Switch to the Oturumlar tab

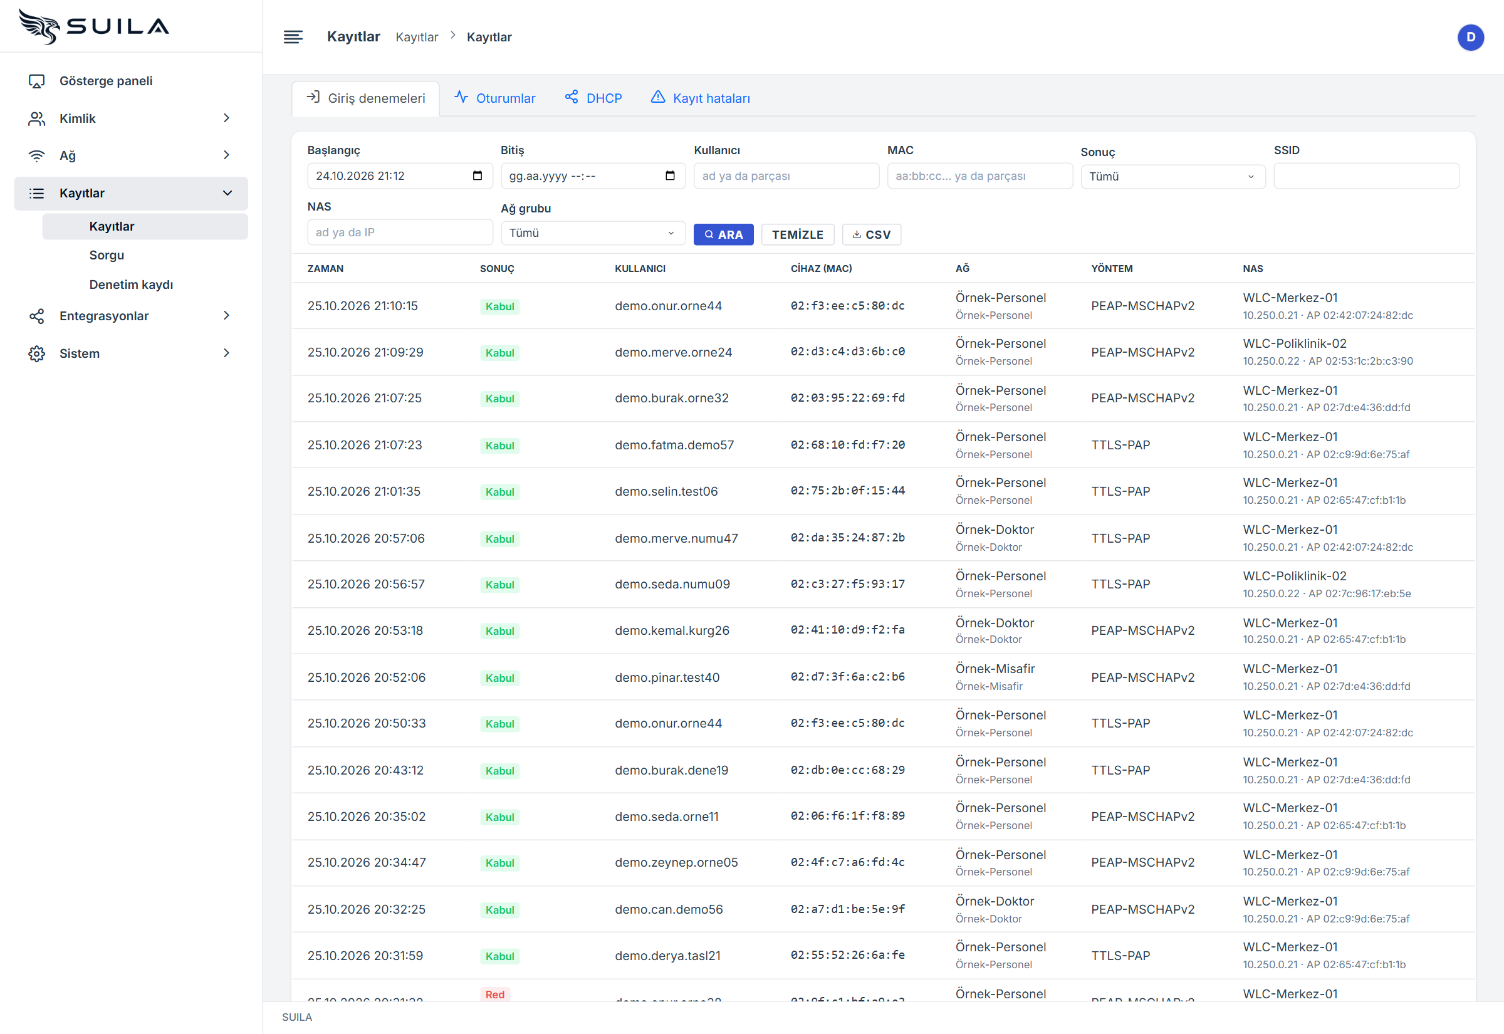click(496, 98)
